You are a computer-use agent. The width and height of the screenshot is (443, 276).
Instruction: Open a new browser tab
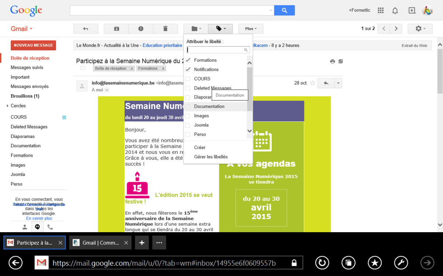pos(142,243)
